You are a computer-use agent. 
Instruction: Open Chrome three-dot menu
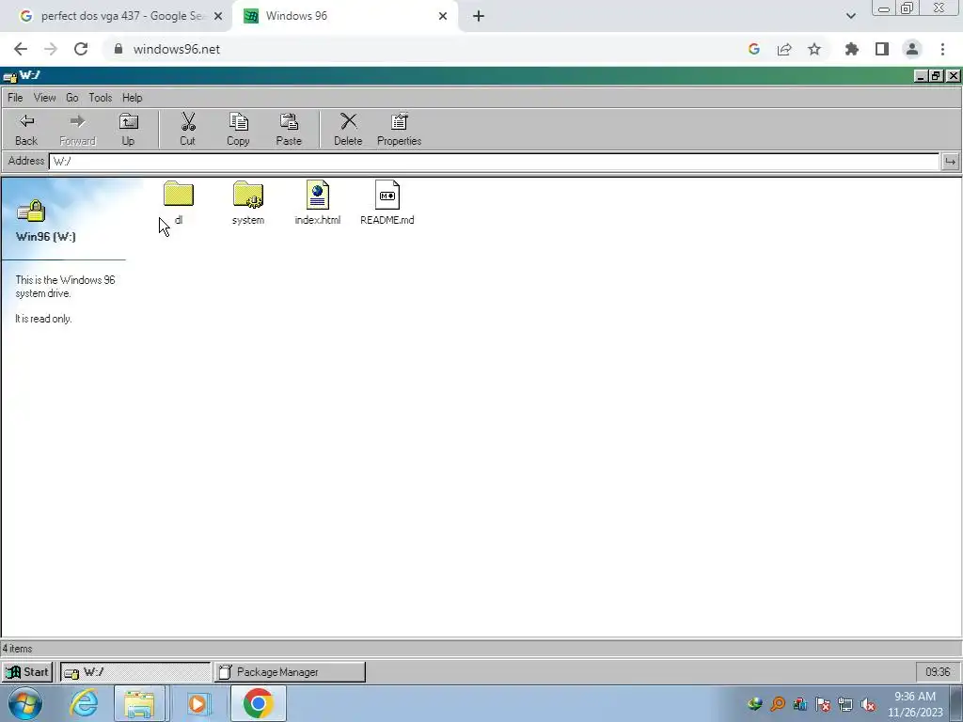(942, 49)
